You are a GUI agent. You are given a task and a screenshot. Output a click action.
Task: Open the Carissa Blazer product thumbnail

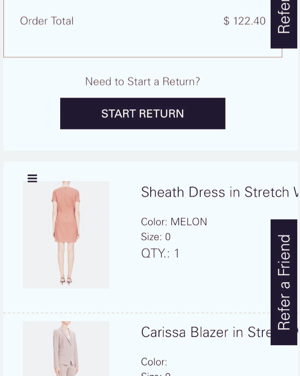[x=66, y=348]
